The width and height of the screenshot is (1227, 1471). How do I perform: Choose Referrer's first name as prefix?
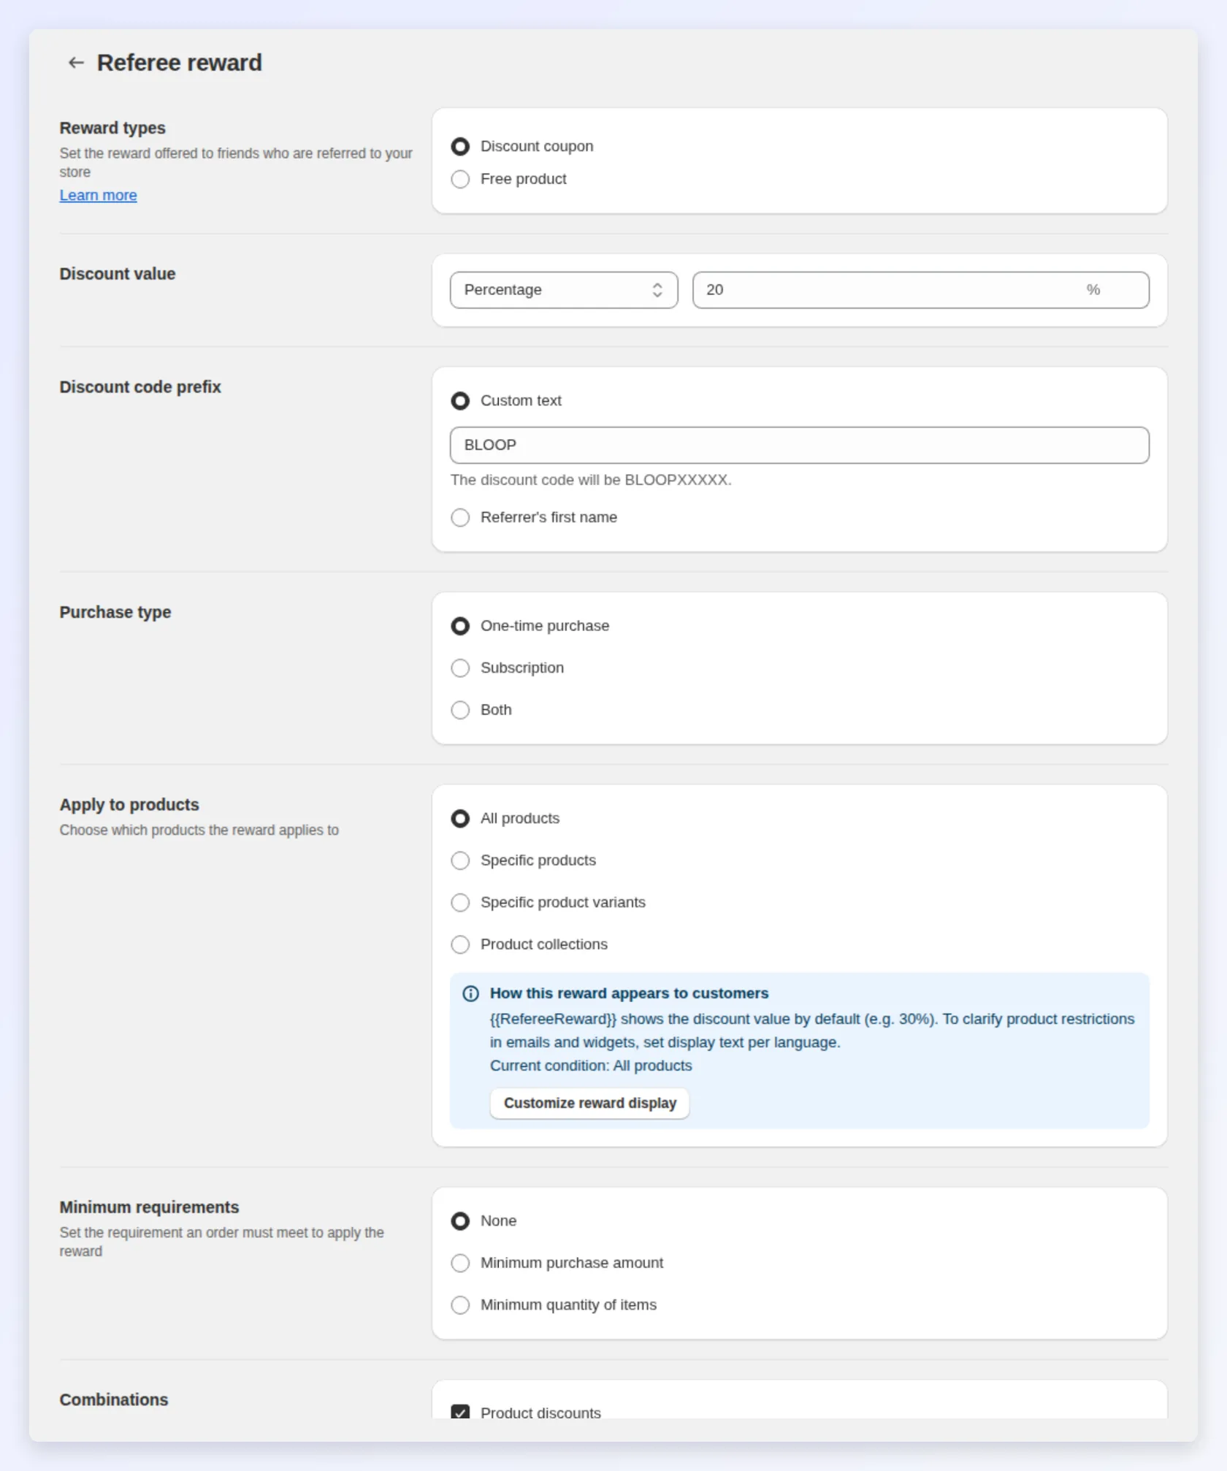tap(460, 518)
